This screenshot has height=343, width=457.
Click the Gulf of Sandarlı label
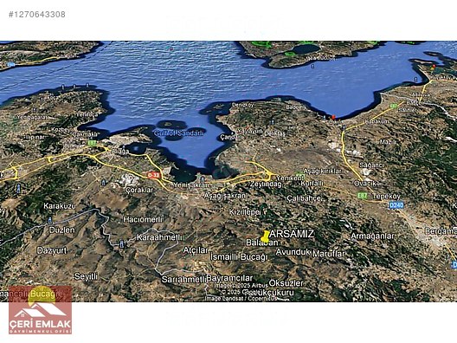tap(179, 133)
